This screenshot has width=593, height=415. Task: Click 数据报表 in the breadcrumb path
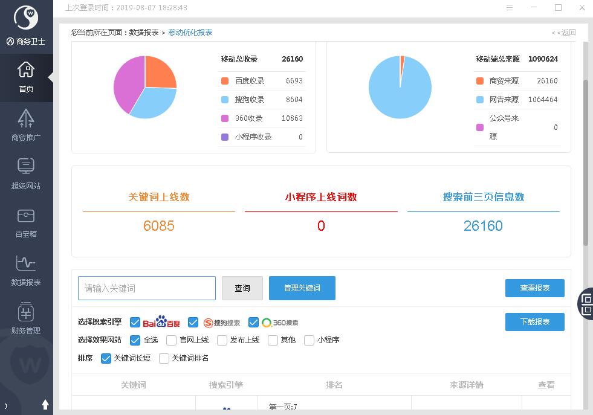click(144, 33)
